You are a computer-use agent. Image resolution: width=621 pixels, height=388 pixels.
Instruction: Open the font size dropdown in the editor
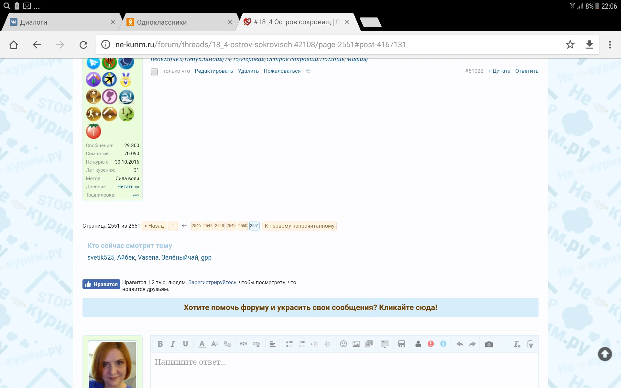(x=214, y=344)
